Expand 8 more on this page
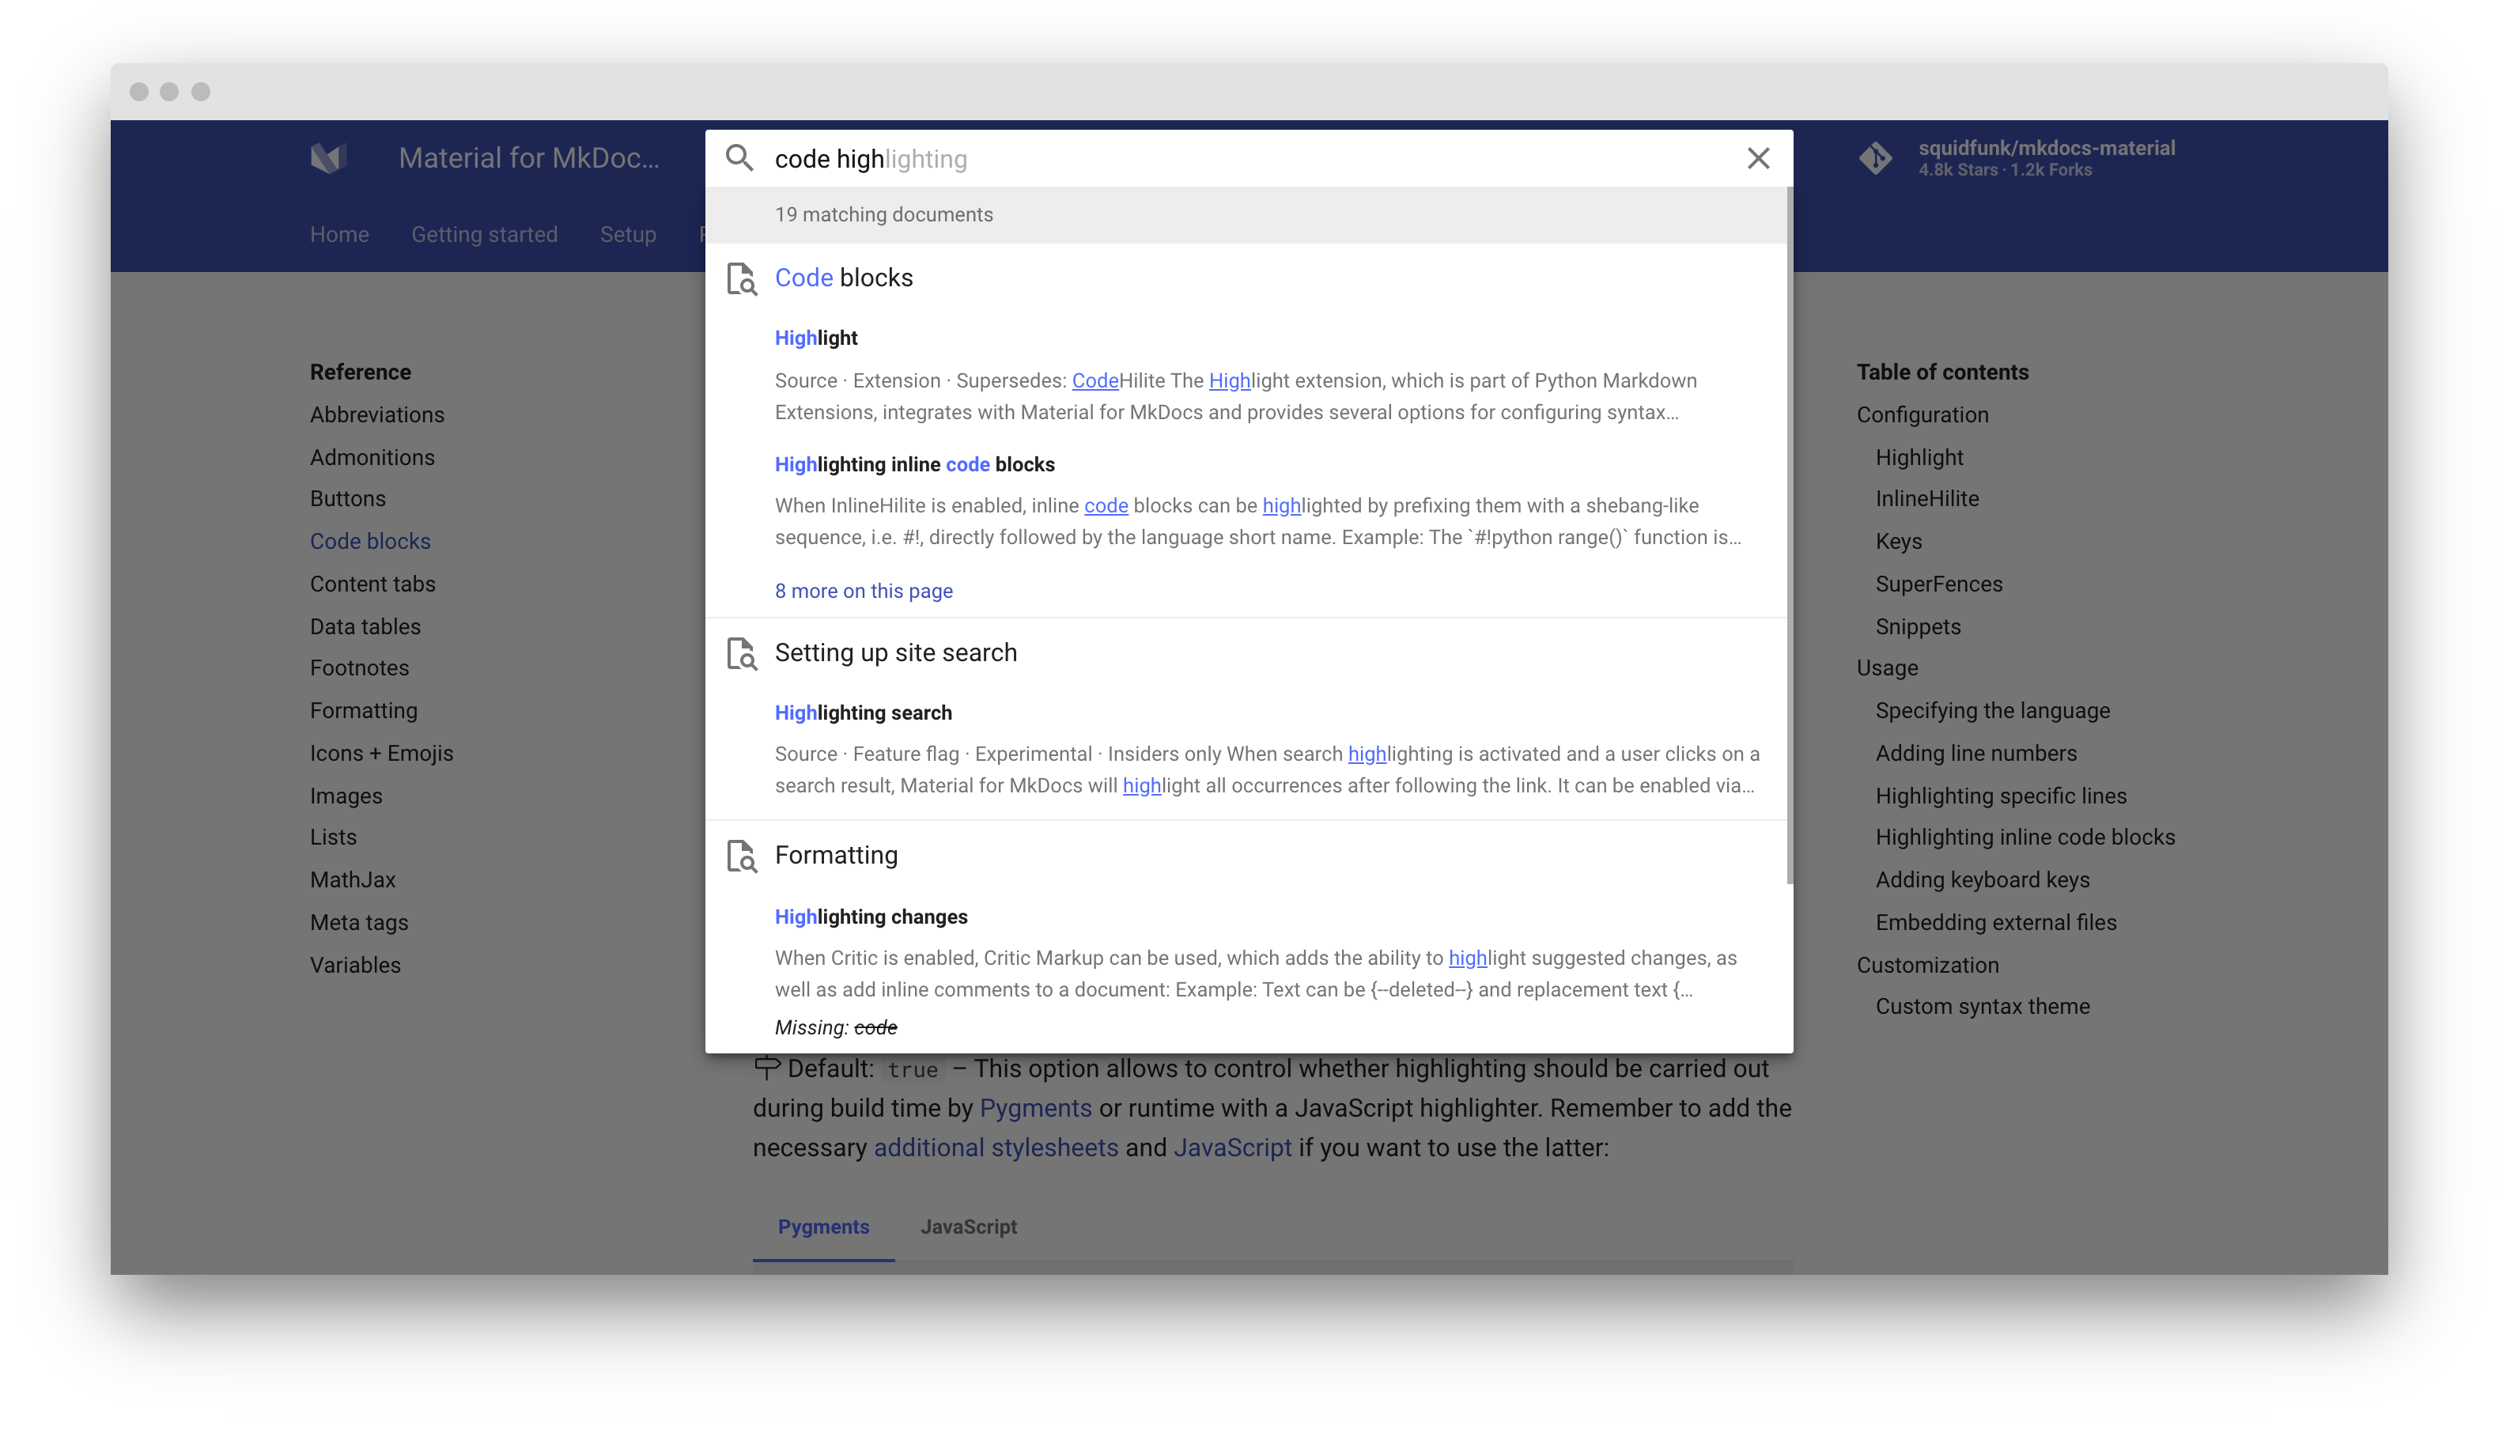The width and height of the screenshot is (2499, 1433). pos(863,591)
